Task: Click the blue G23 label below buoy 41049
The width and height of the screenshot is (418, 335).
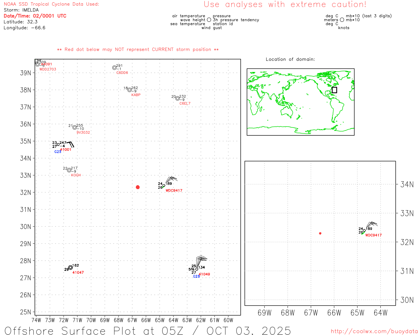Action: (196, 276)
